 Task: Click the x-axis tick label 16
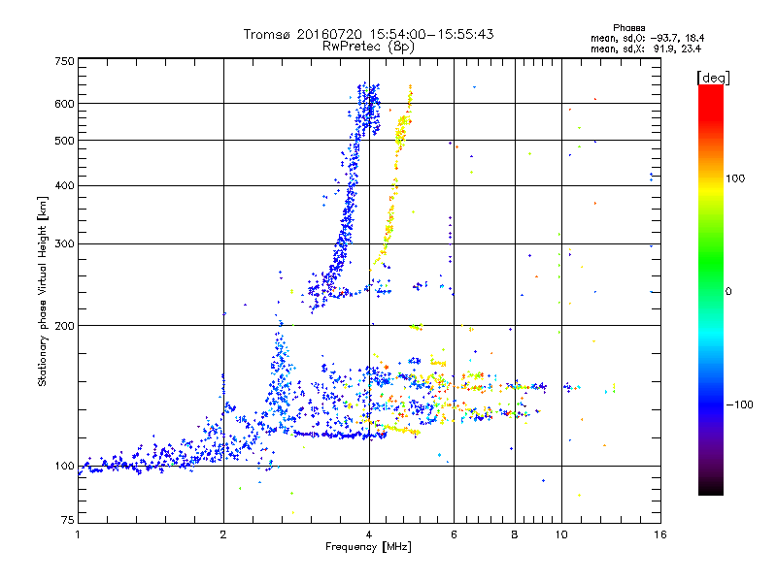[660, 534]
